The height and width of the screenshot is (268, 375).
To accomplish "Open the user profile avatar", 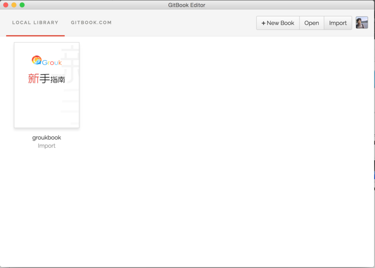I will click(x=362, y=22).
